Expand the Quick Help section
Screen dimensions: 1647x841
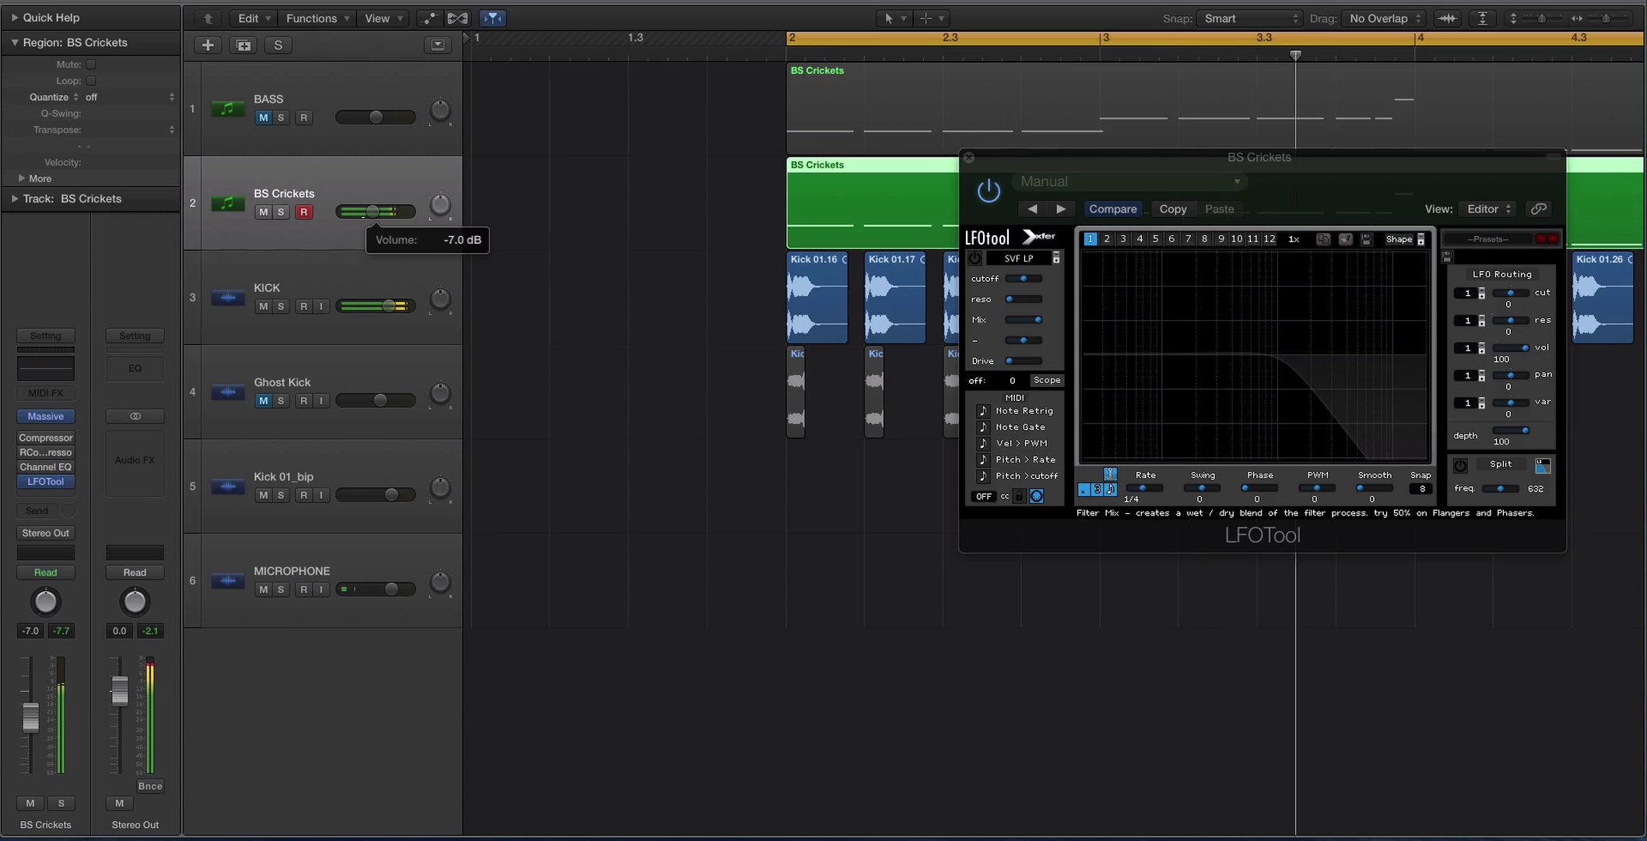point(15,17)
